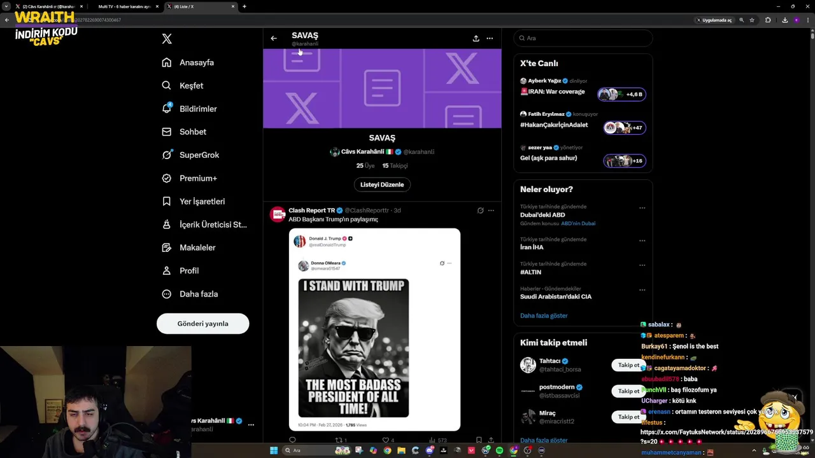The image size is (815, 458).
Task: Open 15 Takipçi followers link
Action: click(x=395, y=165)
